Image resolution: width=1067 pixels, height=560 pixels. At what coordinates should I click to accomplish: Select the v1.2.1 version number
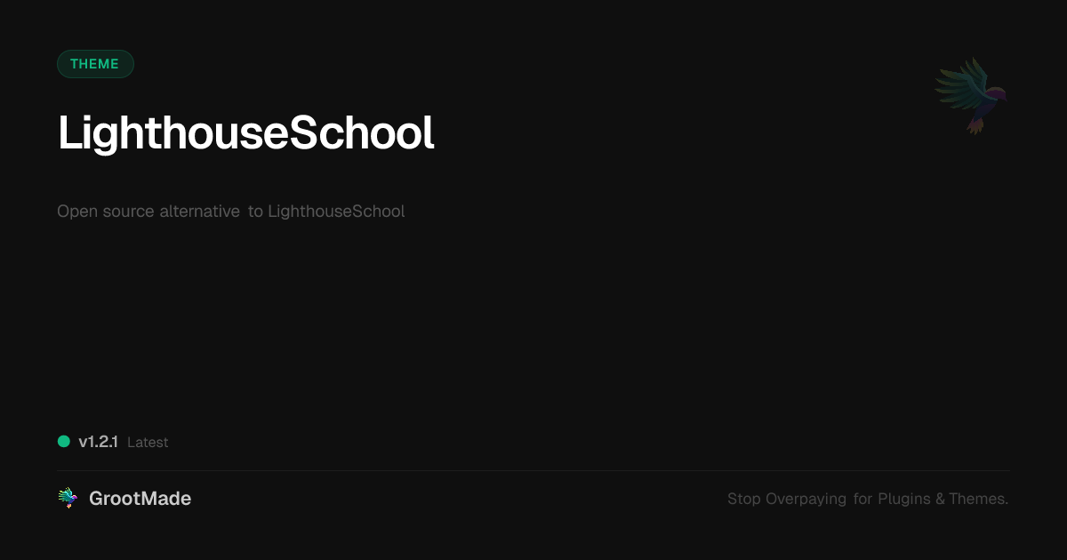pos(98,442)
